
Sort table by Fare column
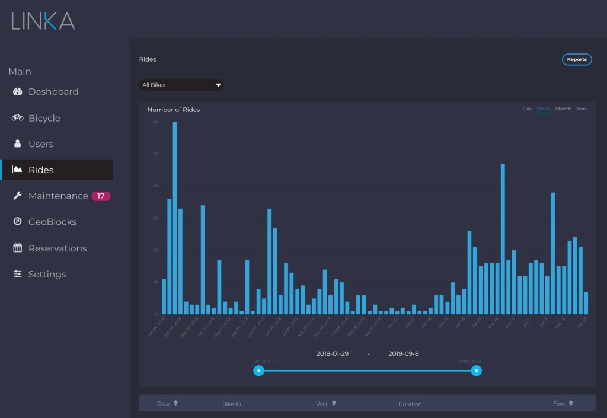563,404
